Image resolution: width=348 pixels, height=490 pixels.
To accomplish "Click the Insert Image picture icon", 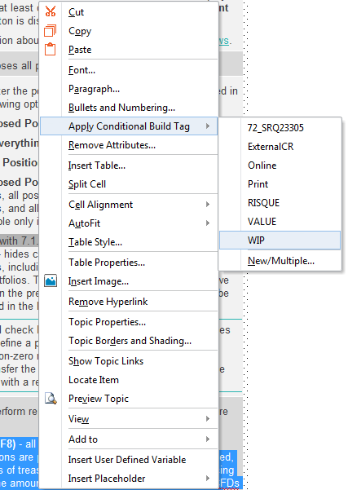I will [x=51, y=281].
